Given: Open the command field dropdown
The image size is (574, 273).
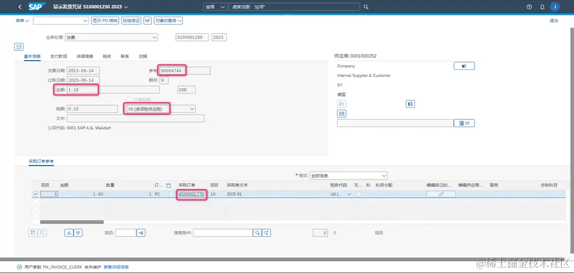Looking at the screenshot, I should pyautogui.click(x=85, y=21).
